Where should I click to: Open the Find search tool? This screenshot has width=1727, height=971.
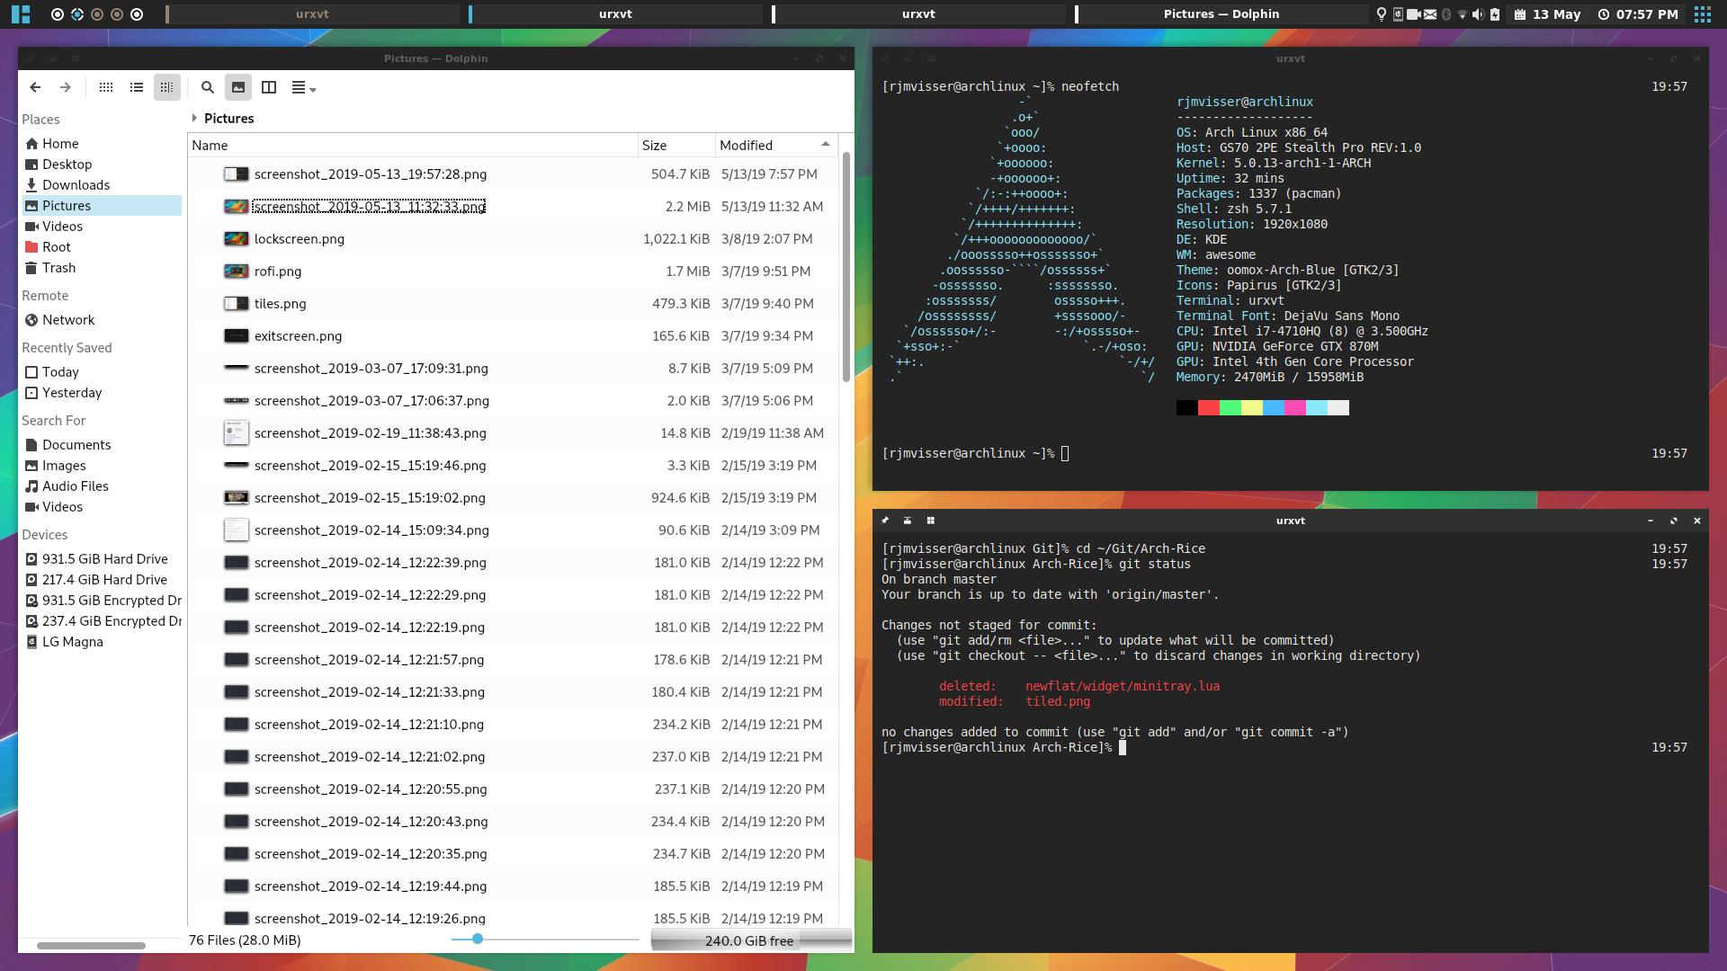(208, 87)
